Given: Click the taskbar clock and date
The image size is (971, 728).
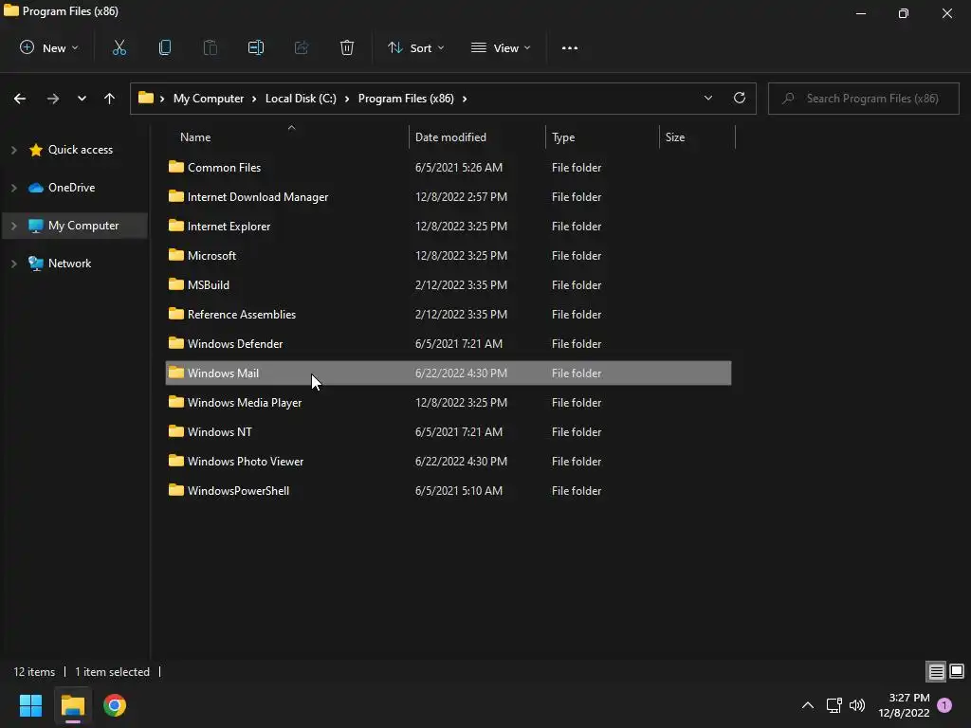Looking at the screenshot, I should pyautogui.click(x=904, y=705).
